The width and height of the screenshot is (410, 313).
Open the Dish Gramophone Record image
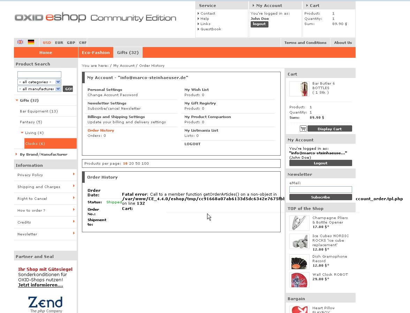click(x=299, y=261)
